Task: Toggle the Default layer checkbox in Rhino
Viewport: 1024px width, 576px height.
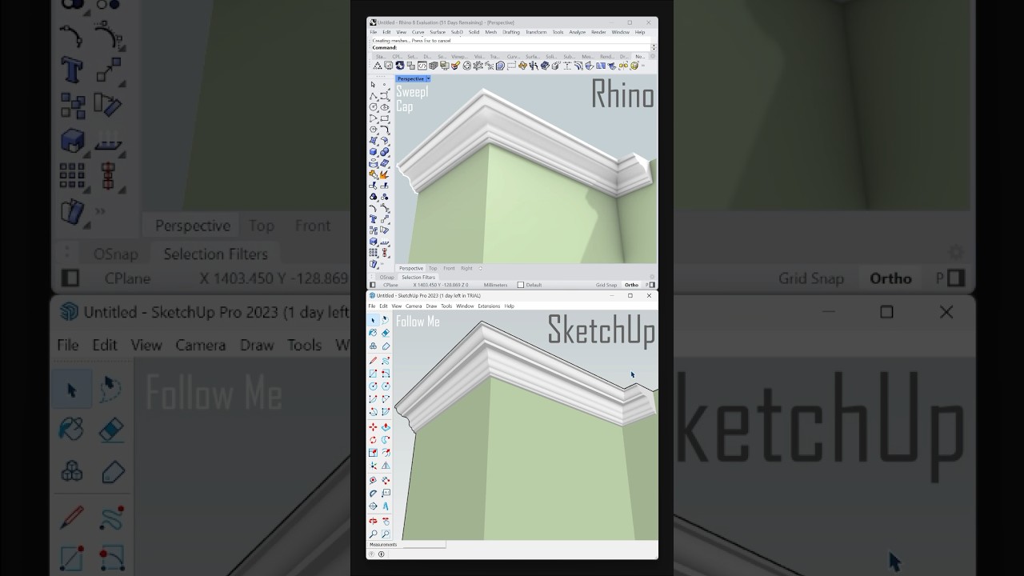Action: click(x=521, y=285)
